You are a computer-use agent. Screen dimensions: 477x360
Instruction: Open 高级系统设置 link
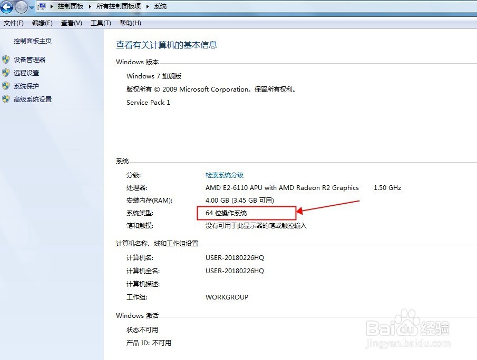[33, 99]
